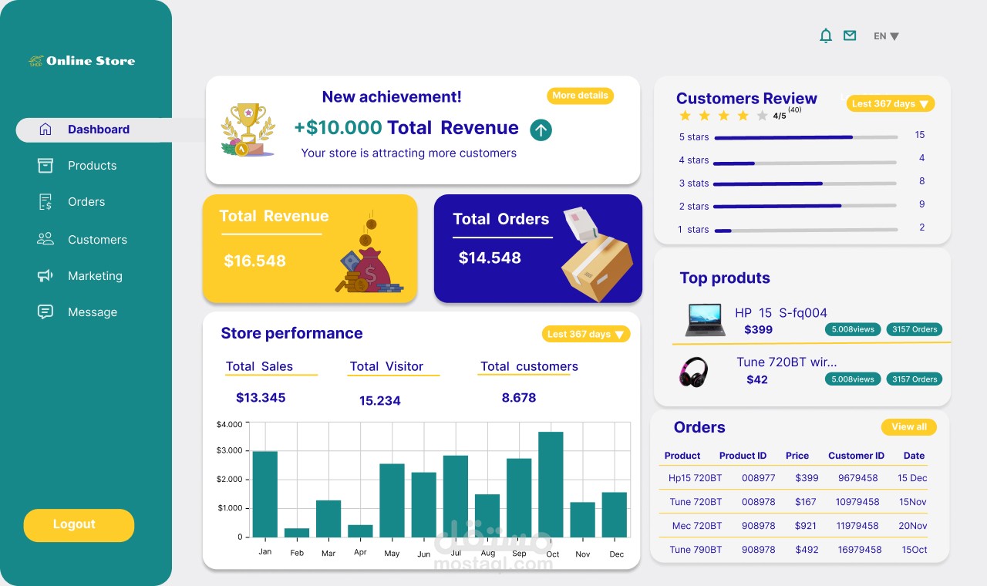Click the Hp15 720BT order row product
The height and width of the screenshot is (586, 987).
pyautogui.click(x=696, y=478)
